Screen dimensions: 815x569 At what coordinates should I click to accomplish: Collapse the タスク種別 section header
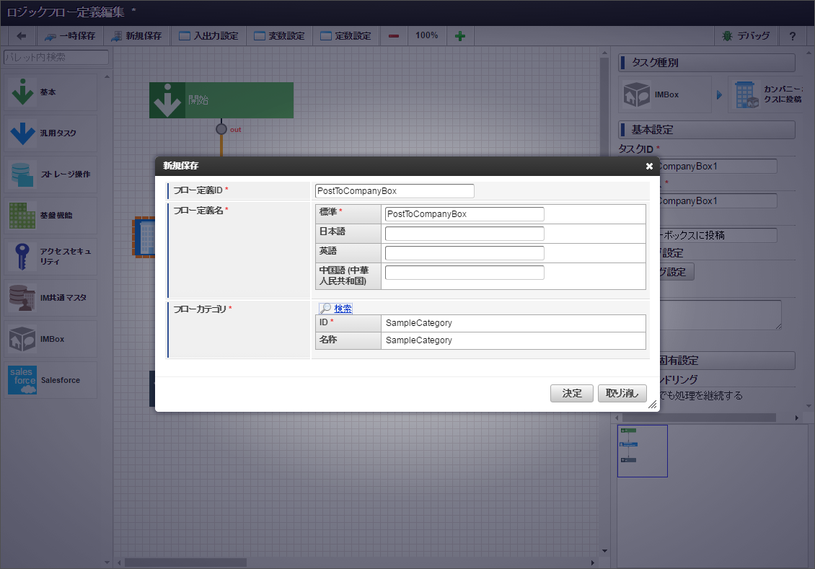coord(707,63)
